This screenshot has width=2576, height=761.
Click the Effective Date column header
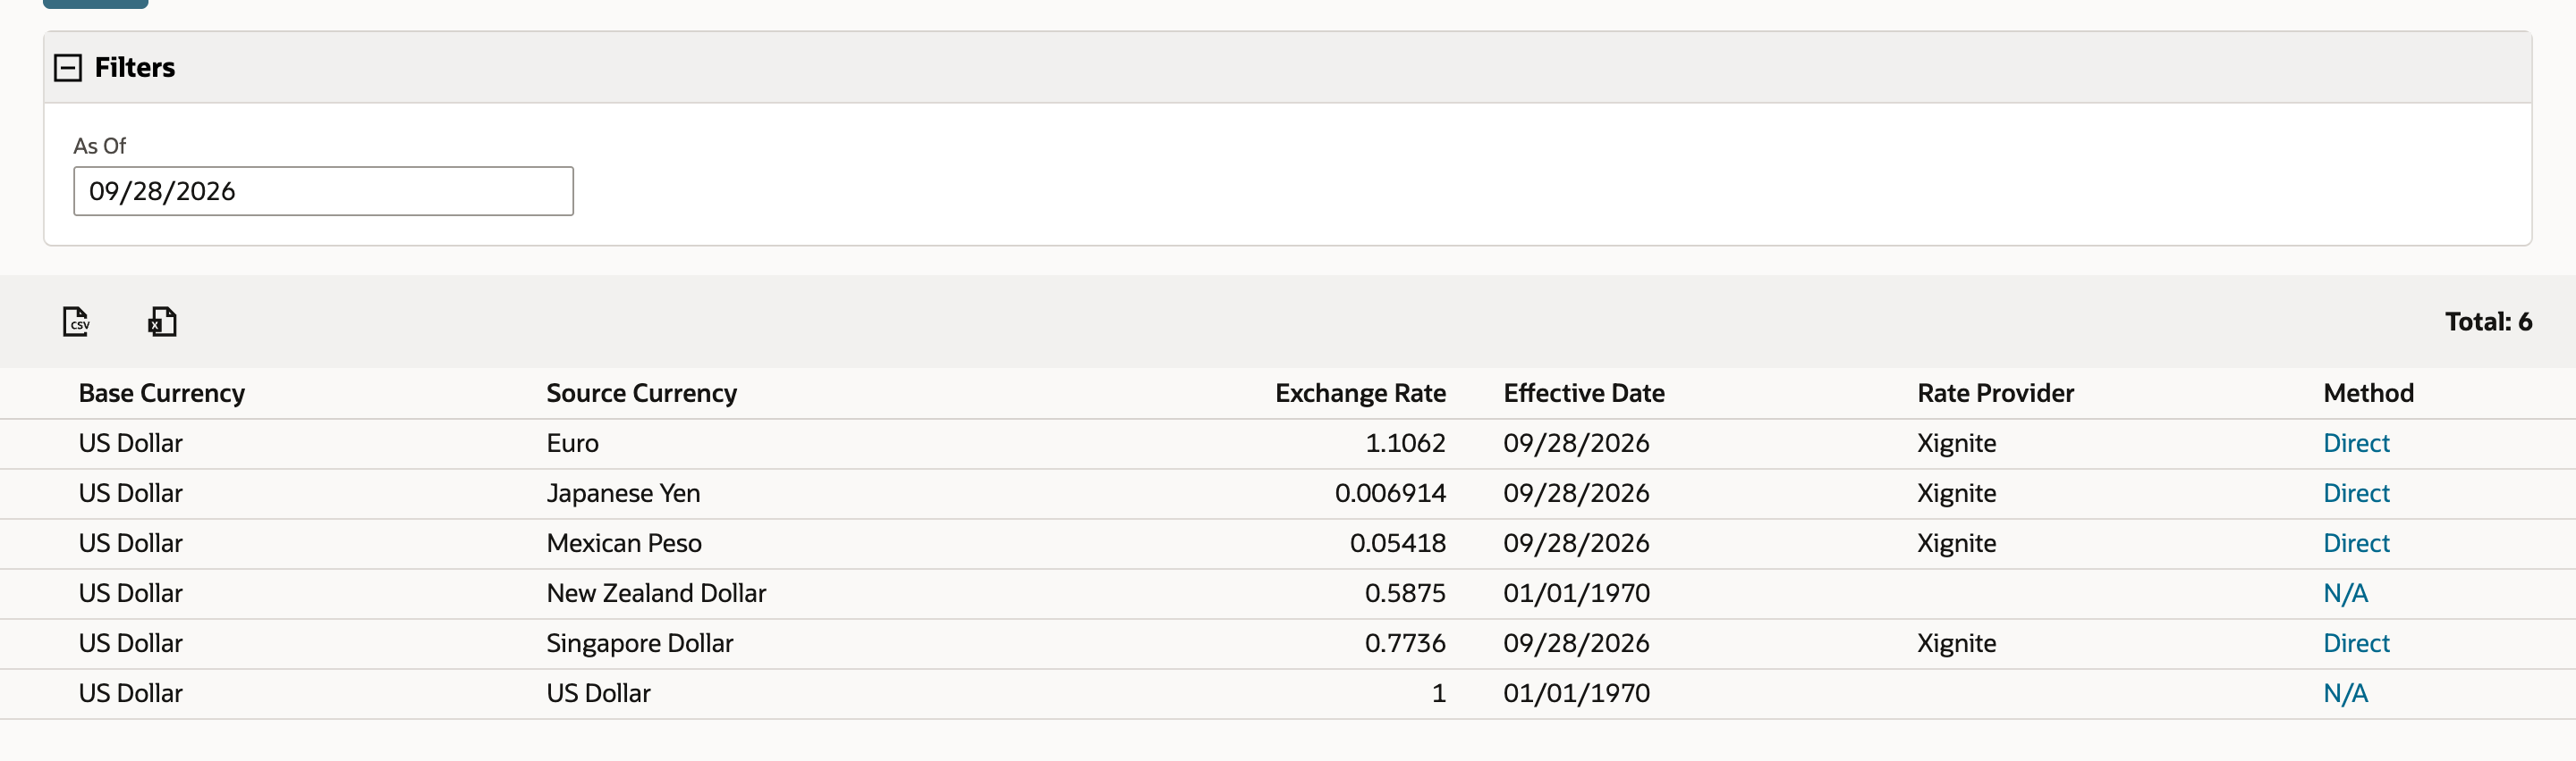tap(1584, 394)
